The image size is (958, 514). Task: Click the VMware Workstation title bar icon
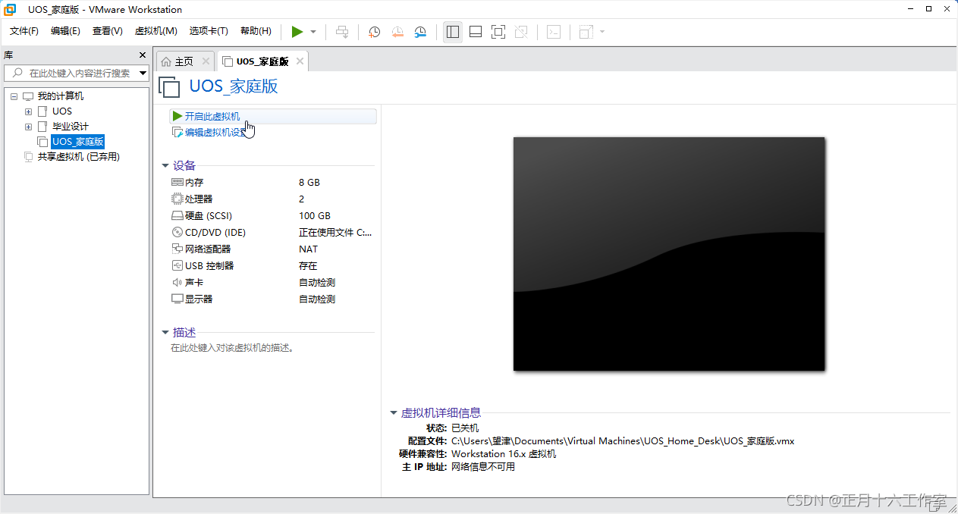click(11, 9)
